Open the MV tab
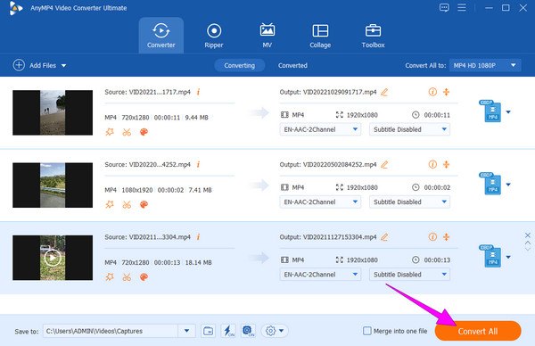 click(x=267, y=36)
